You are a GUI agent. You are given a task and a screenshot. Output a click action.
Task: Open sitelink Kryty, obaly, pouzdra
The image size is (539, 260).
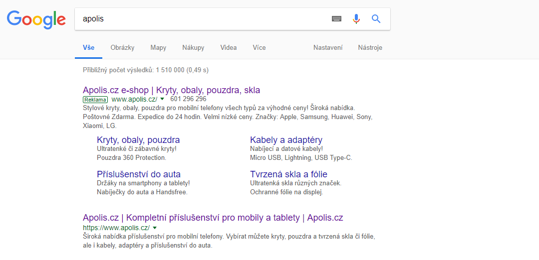click(x=138, y=140)
